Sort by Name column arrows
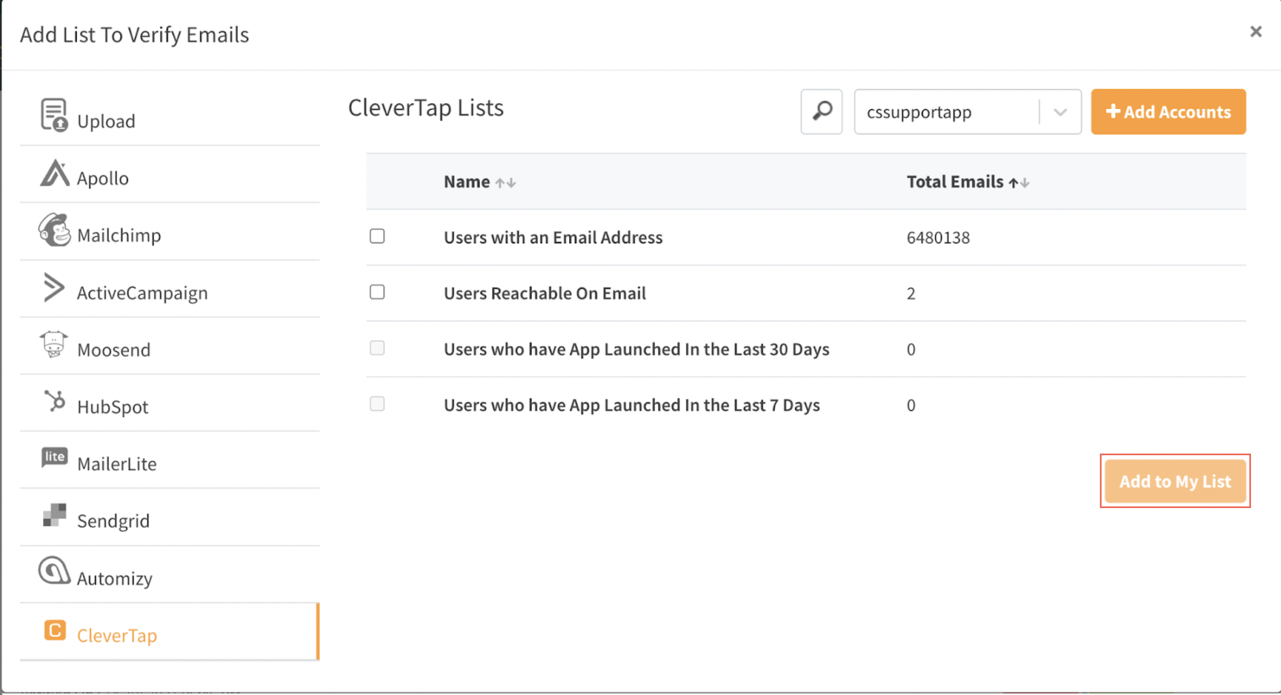 coord(505,183)
